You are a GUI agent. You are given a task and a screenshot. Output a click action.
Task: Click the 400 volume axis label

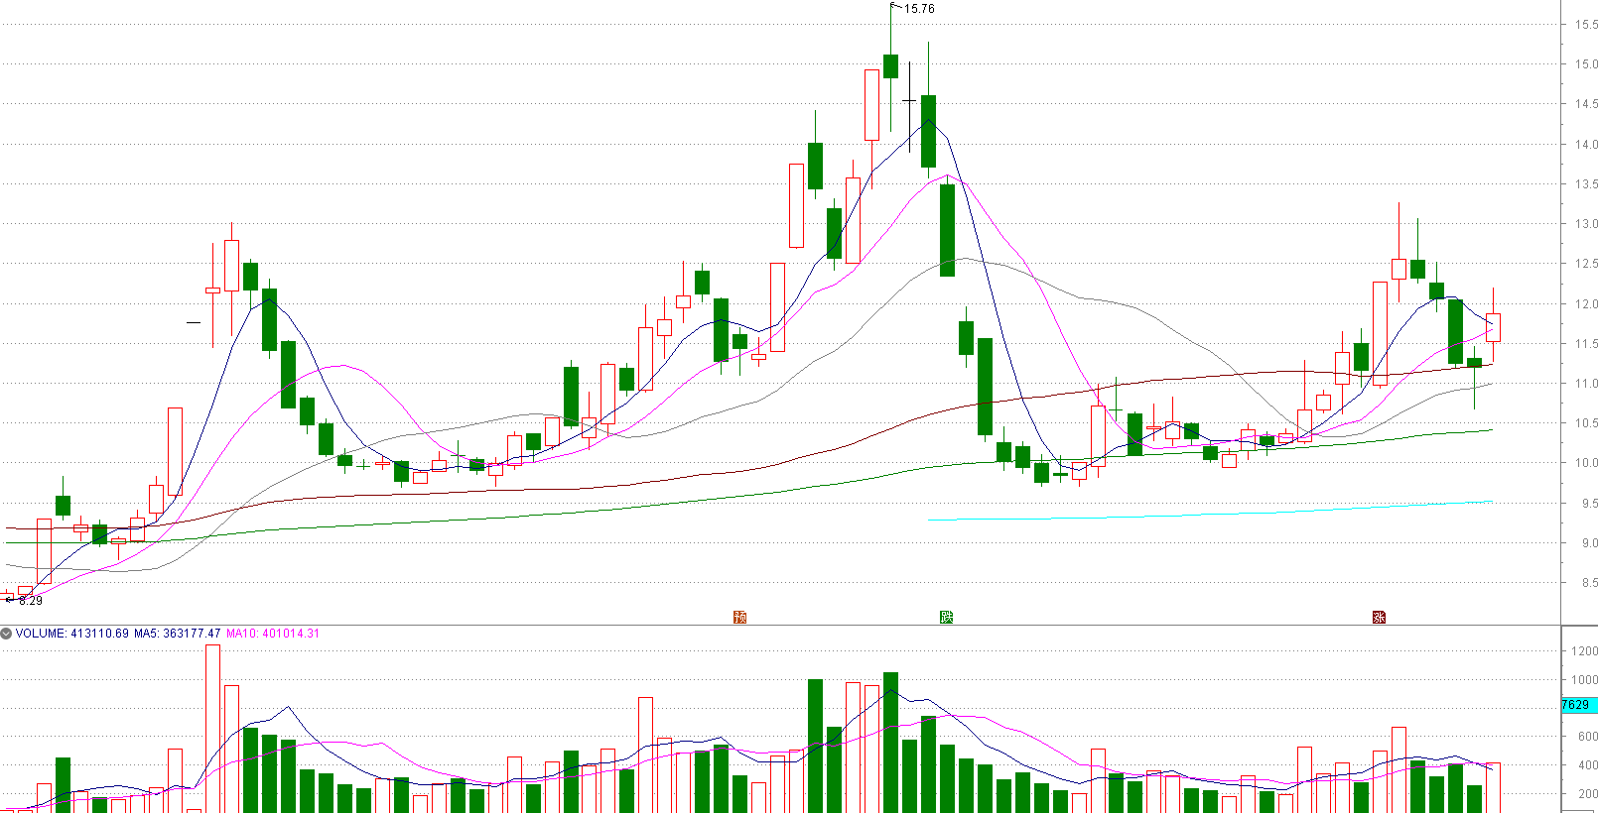coord(1587,765)
